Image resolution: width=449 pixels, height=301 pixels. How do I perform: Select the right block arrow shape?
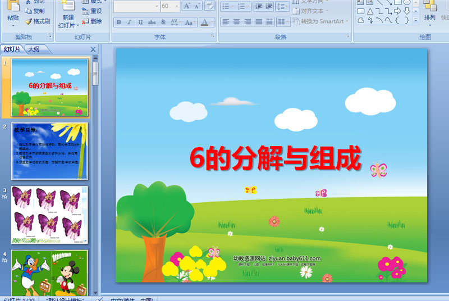coord(397,11)
